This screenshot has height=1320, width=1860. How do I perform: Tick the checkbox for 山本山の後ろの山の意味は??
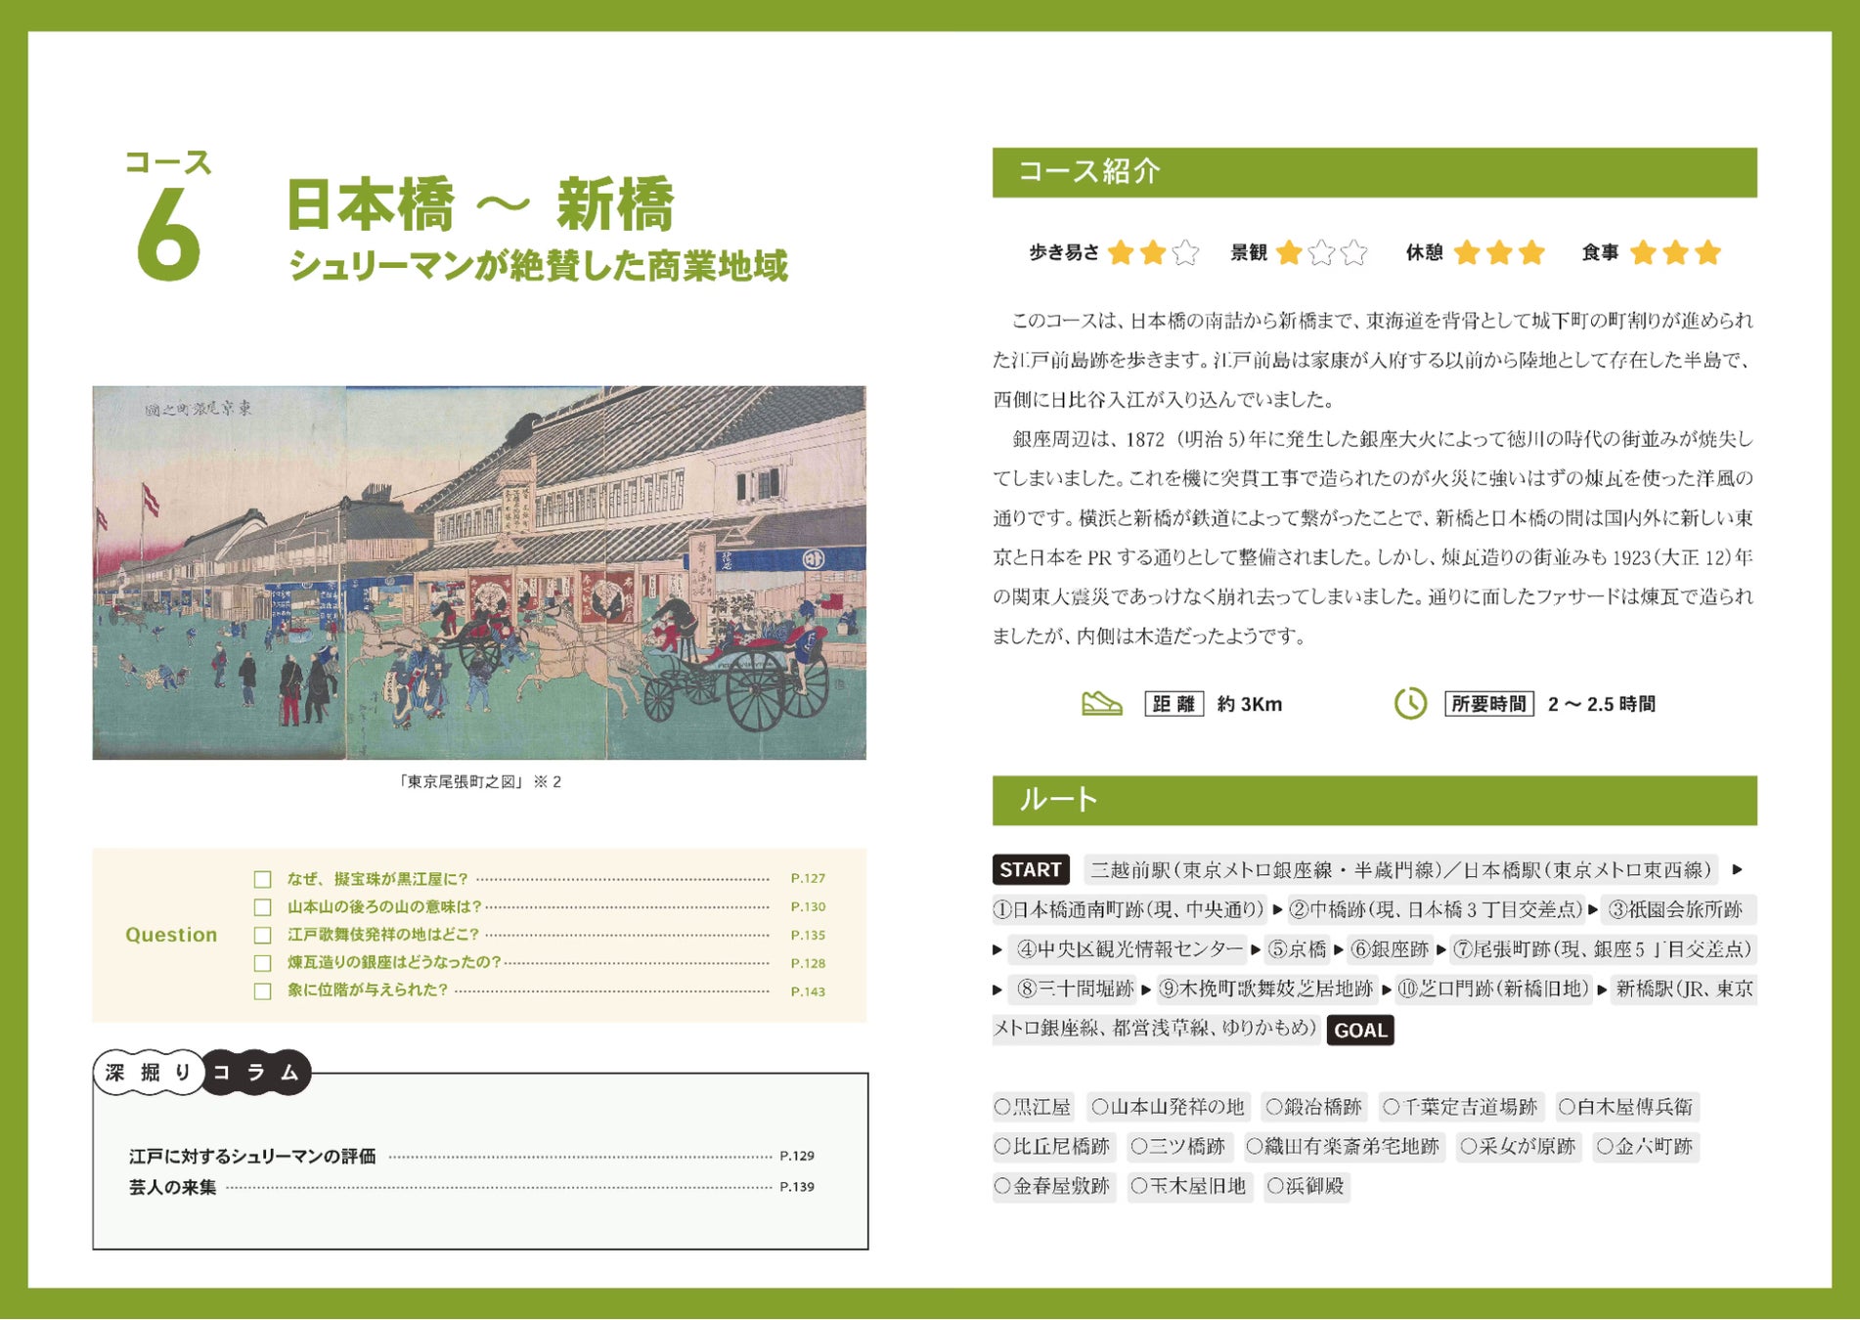[262, 907]
